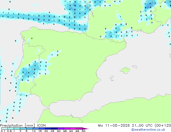
Task: Click the 25–30 mm dark navy legend box
Action: 54,128
